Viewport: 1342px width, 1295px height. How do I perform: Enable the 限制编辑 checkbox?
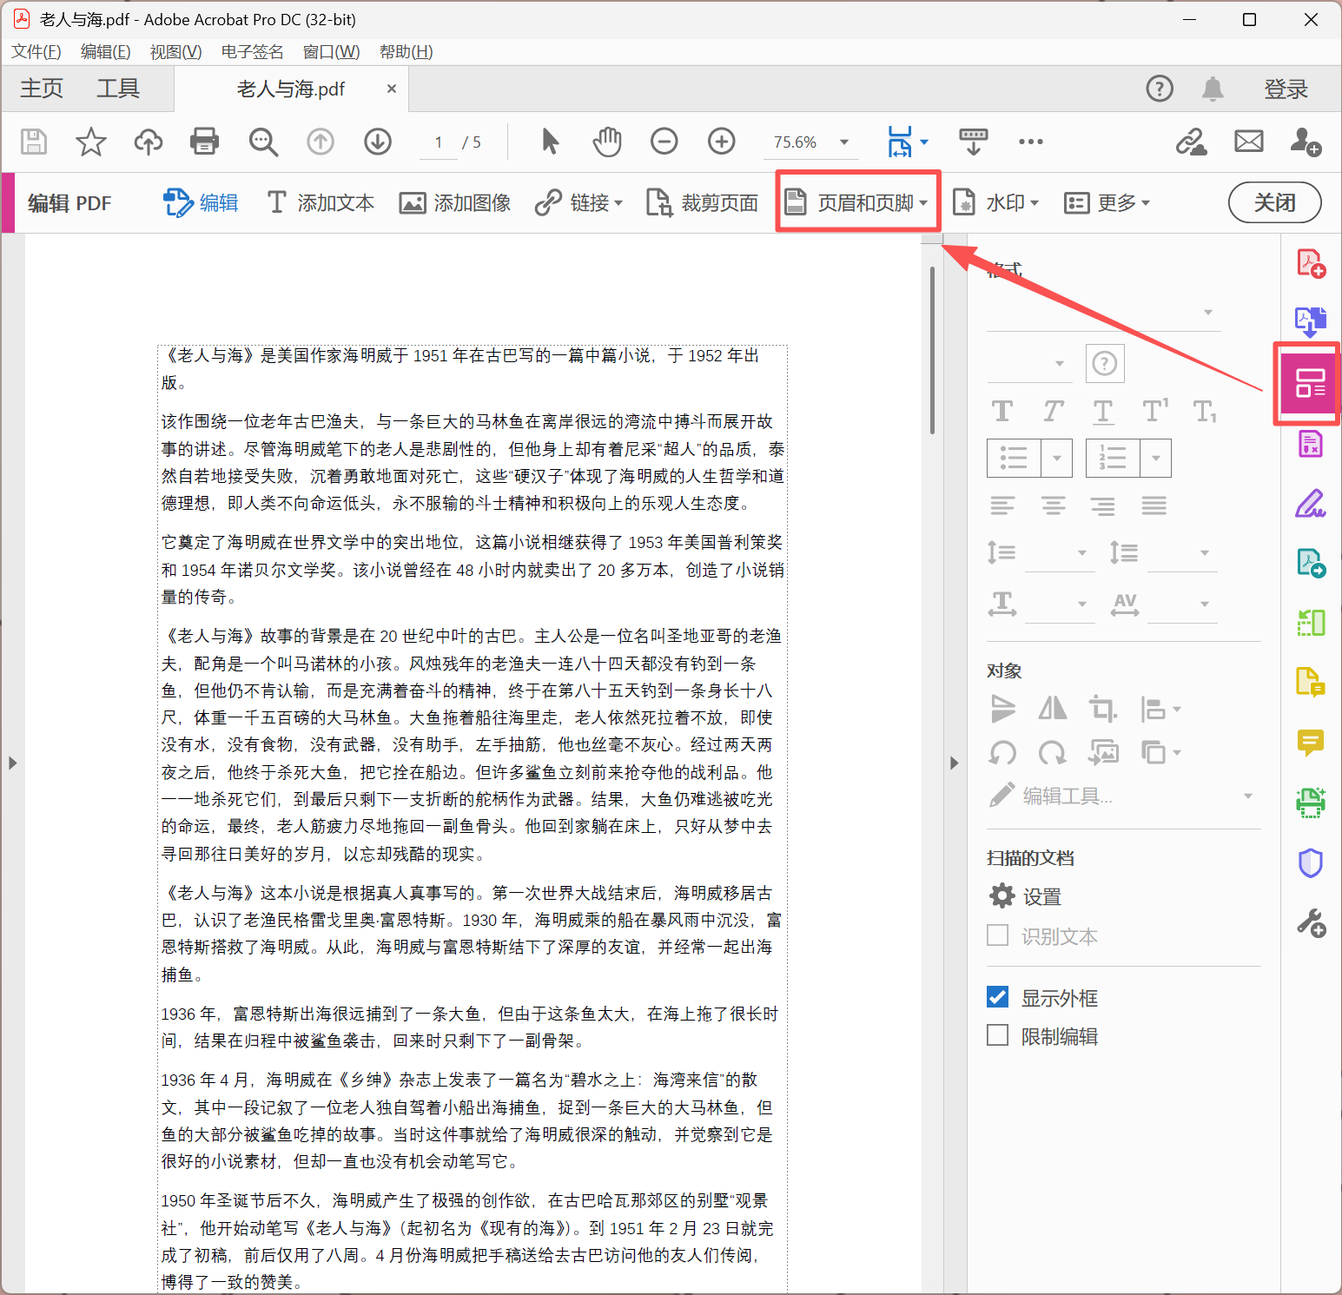(x=997, y=1035)
